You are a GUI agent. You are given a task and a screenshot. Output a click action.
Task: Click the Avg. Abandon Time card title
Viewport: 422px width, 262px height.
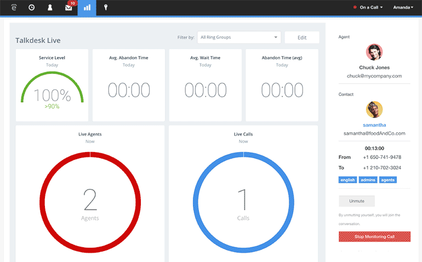129,58
